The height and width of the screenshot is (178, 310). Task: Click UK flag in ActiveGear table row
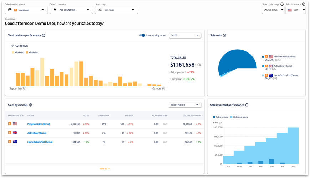tap(15, 133)
